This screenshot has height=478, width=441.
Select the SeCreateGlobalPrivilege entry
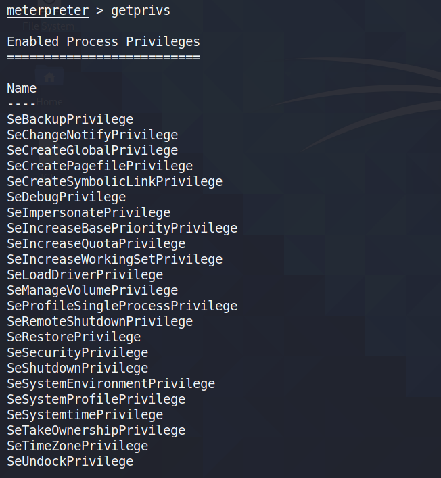coord(93,151)
